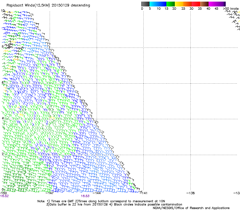This screenshot has width=240, height=210.
Task: Click the cyan-blue 5-15 knots gradient swatch
Action: click(158, 4)
